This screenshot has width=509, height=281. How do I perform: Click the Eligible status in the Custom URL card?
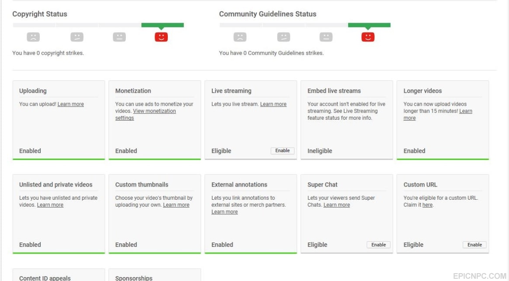click(413, 245)
